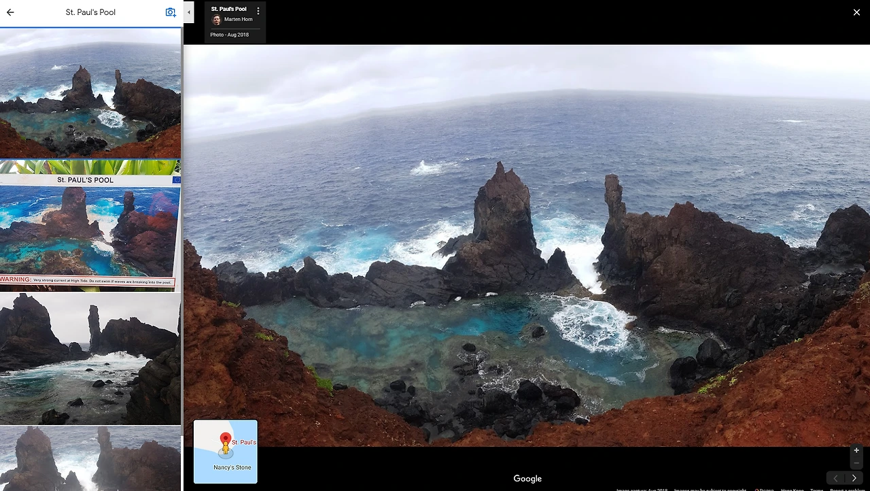Click the St. Paul's Pool title on photo card

pyautogui.click(x=229, y=9)
